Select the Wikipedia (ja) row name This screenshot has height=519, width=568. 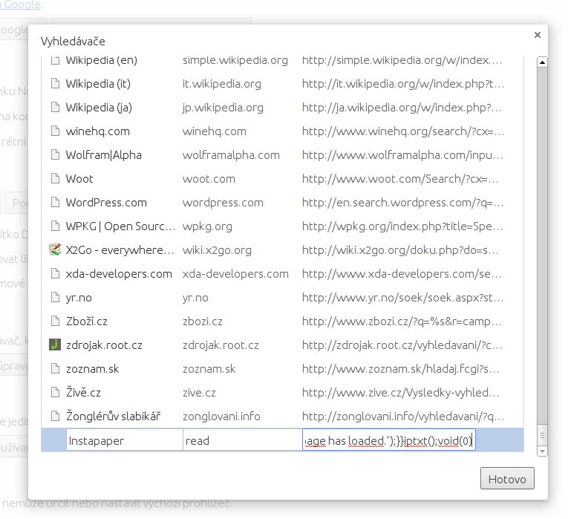coord(99,108)
